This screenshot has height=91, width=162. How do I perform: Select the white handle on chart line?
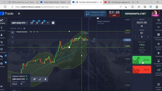pyautogui.click(x=69, y=47)
